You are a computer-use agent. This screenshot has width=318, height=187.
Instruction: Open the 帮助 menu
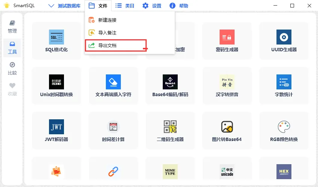pyautogui.click(x=179, y=6)
